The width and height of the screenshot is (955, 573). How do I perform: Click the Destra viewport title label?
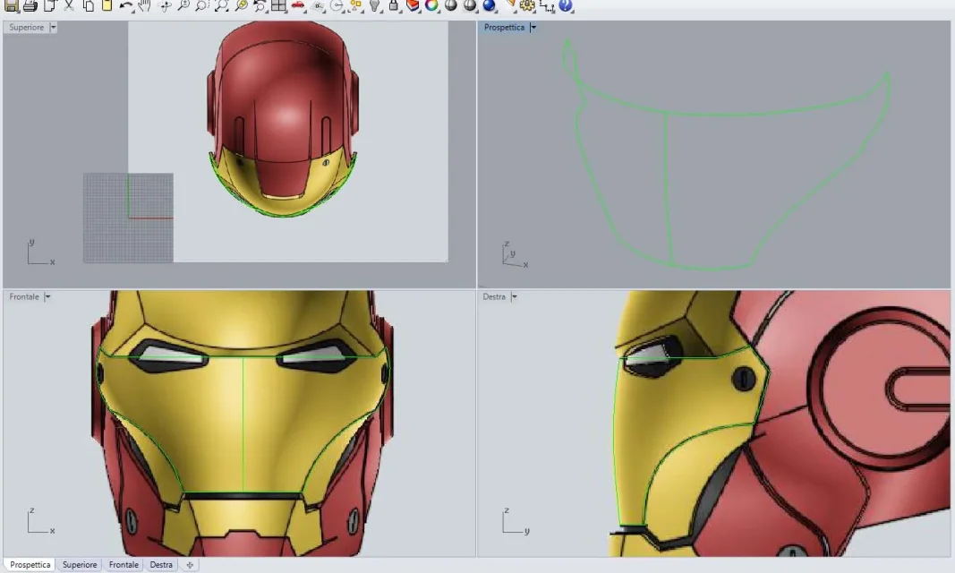point(494,297)
